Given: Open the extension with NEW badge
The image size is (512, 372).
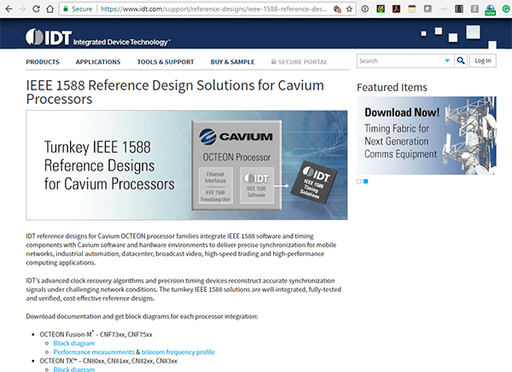Looking at the screenshot, I should tap(490, 9).
